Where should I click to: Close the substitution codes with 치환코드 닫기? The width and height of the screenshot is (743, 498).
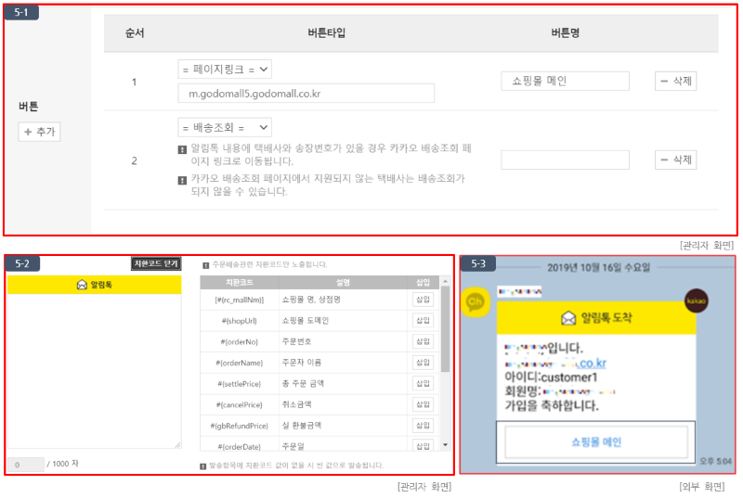155,264
